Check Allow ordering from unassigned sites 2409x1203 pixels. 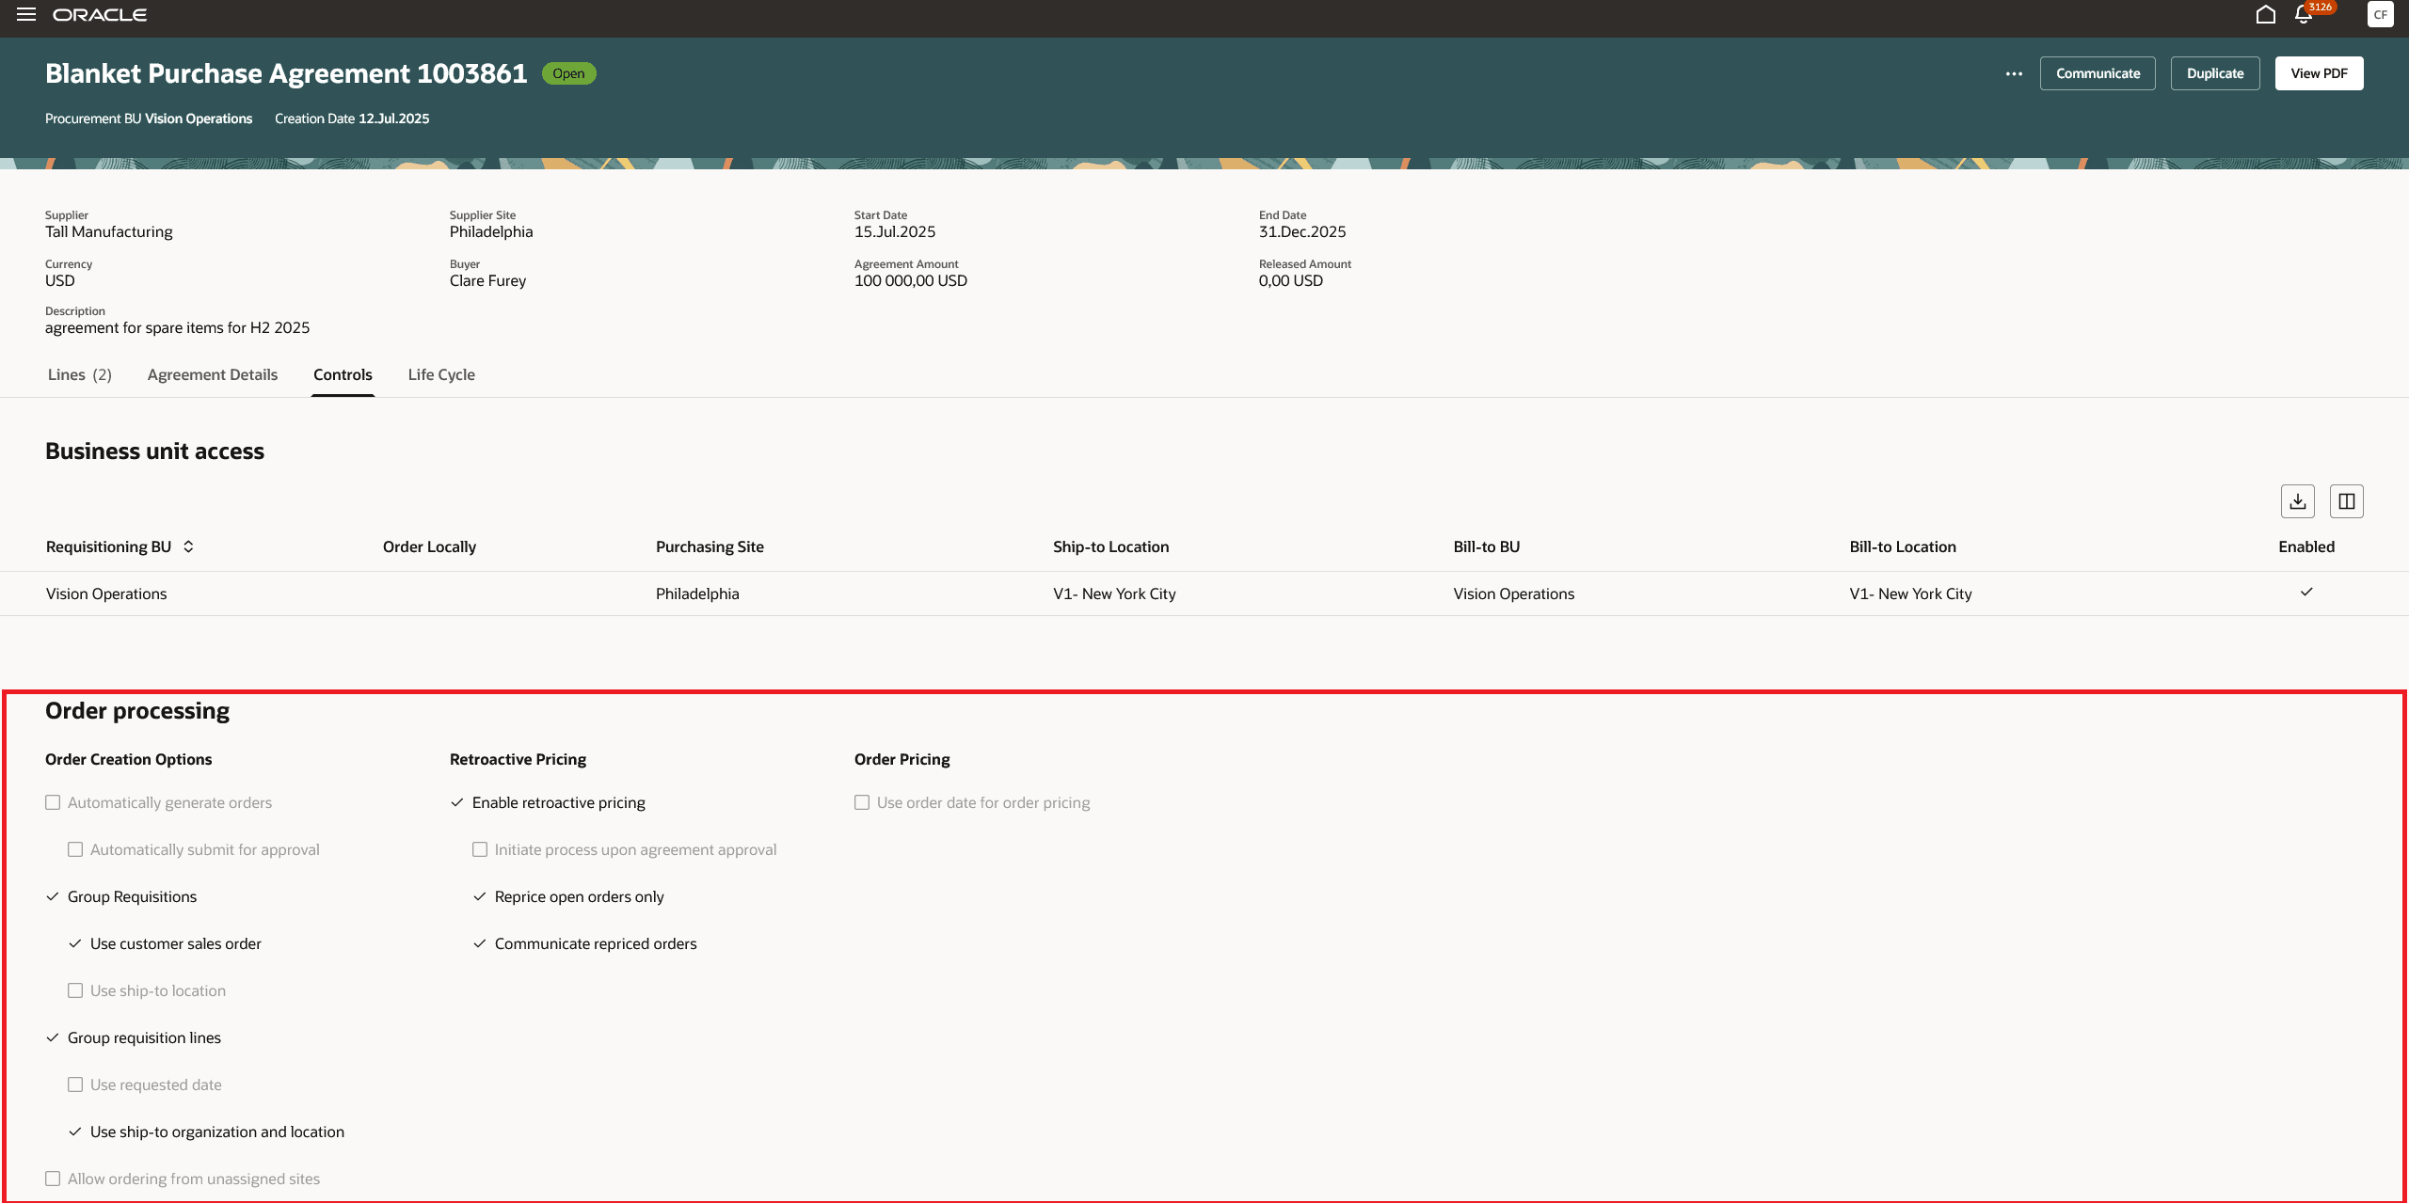tap(53, 1179)
